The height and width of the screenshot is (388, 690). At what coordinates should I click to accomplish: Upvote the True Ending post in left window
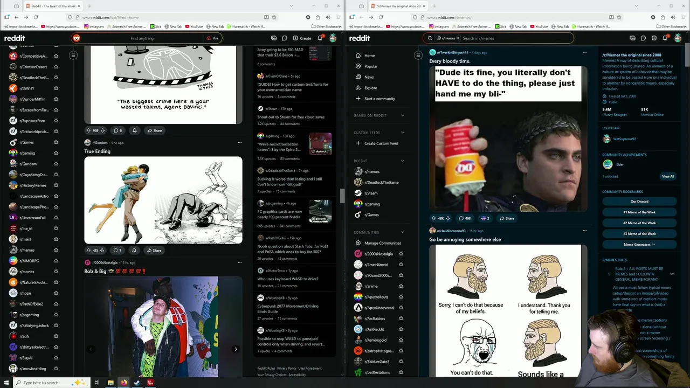(88, 250)
